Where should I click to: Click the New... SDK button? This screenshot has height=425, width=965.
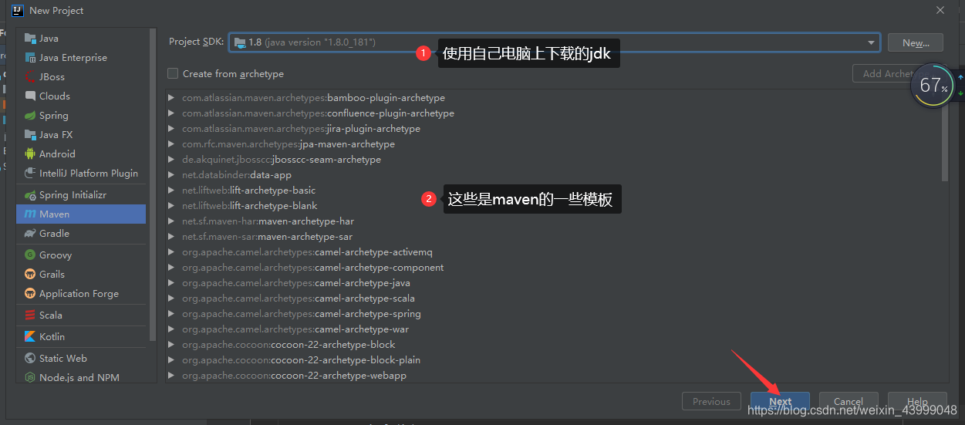coord(915,43)
